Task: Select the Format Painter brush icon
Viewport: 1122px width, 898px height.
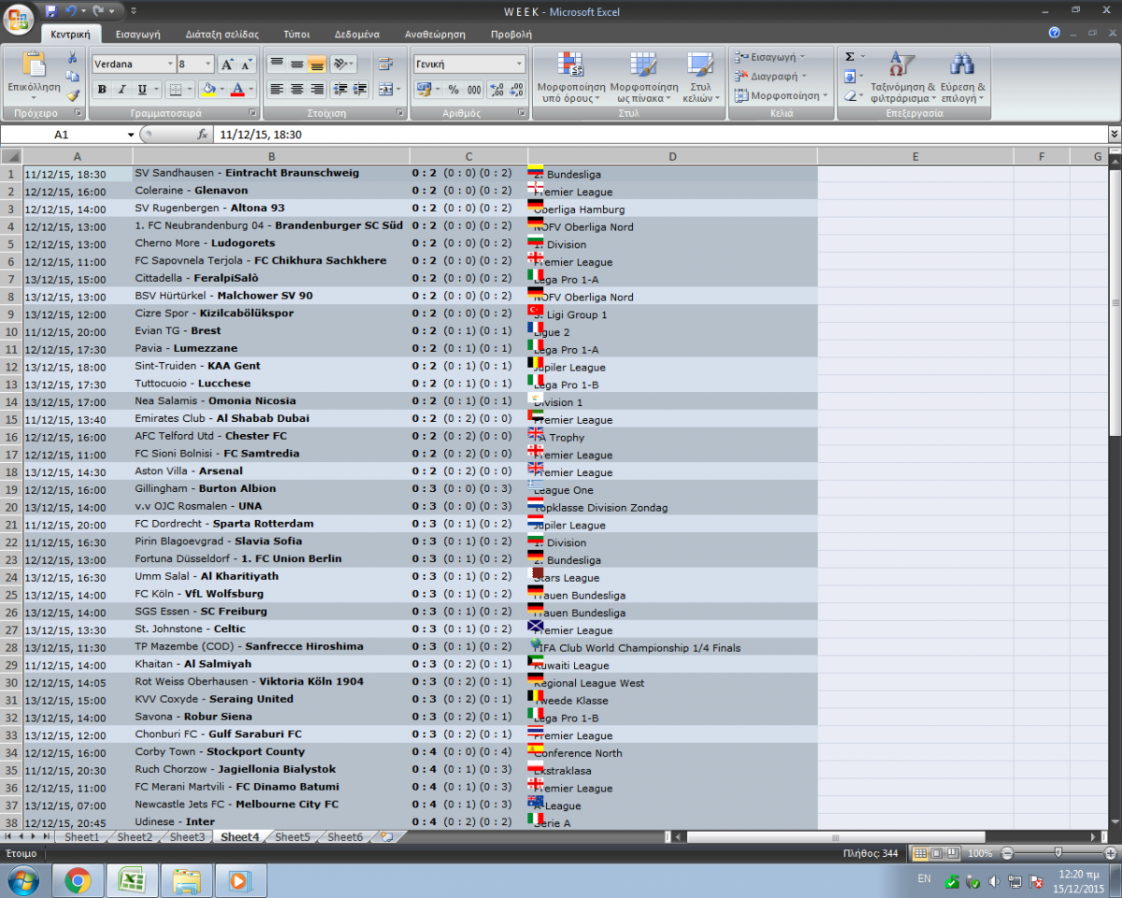Action: (x=72, y=94)
